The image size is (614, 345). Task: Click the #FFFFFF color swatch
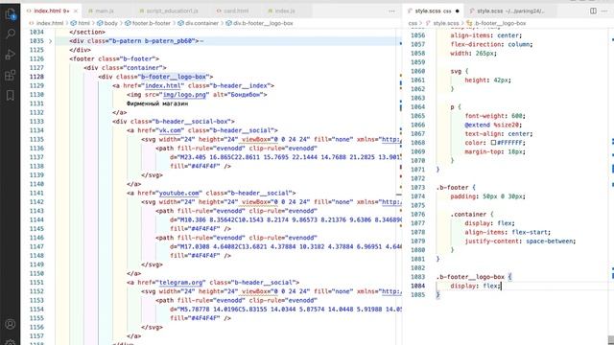click(493, 143)
